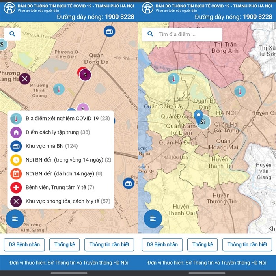
Task: Open 'Thống kê' below the Hanoi overview map
Action: pos(202,244)
